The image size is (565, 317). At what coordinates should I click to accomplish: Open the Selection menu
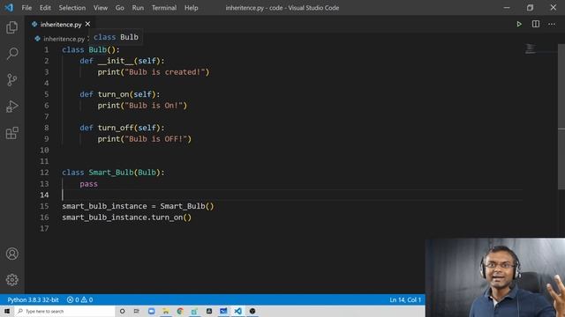coord(72,8)
